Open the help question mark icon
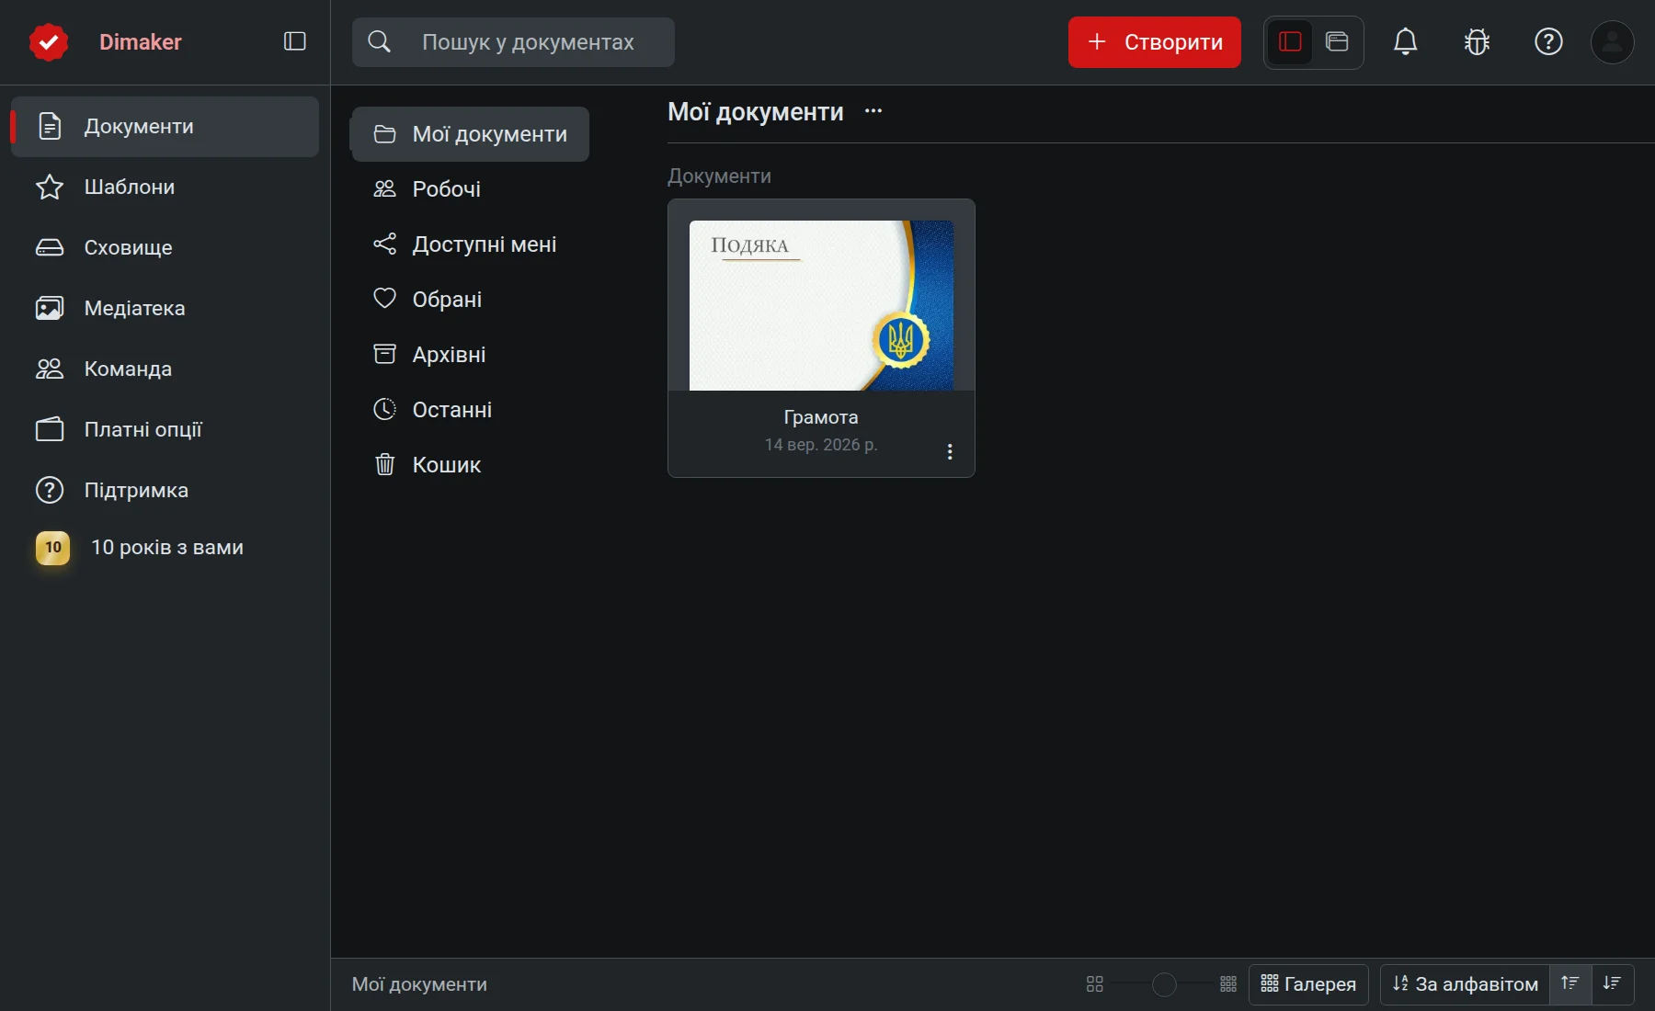This screenshot has height=1011, width=1655. pos(1548,41)
